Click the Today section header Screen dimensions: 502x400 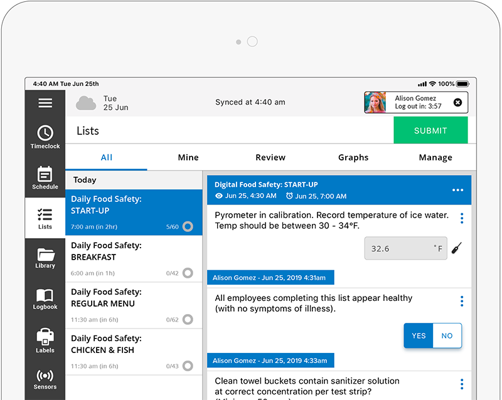point(134,180)
